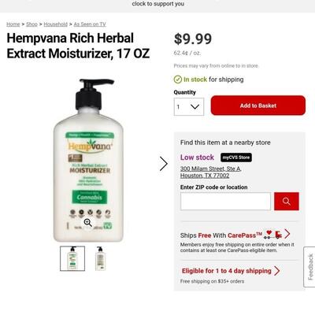The height and width of the screenshot is (315, 315).
Task: Open the CarePass details chevron arrow
Action: (x=287, y=234)
